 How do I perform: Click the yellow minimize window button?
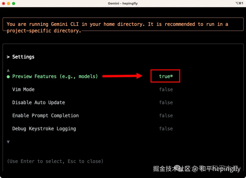coord(9,4)
